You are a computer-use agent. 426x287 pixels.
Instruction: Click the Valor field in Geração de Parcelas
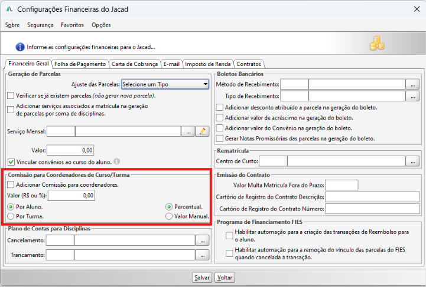pos(70,150)
